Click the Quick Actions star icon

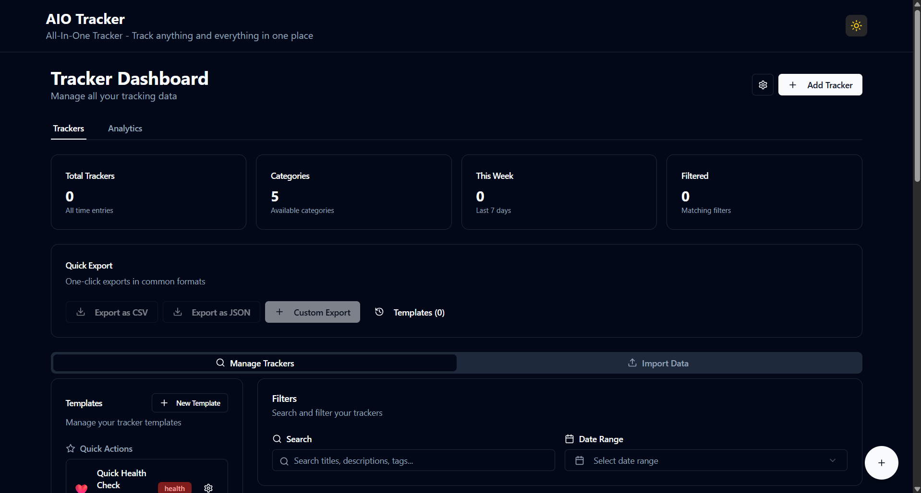(71, 448)
